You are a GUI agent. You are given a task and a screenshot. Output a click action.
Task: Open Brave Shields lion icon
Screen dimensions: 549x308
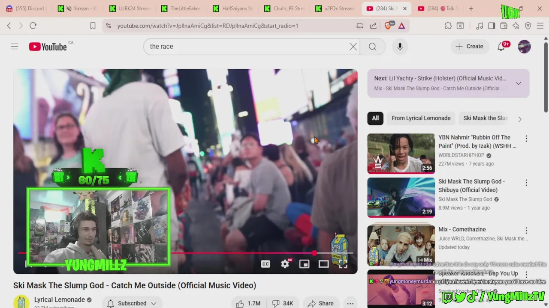click(x=389, y=26)
